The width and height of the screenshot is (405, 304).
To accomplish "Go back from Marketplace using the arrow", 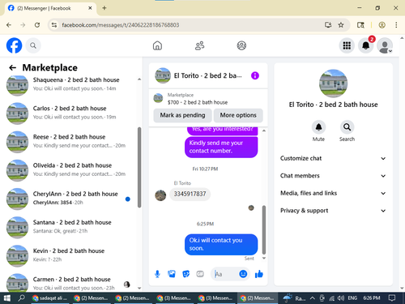I will point(12,67).
